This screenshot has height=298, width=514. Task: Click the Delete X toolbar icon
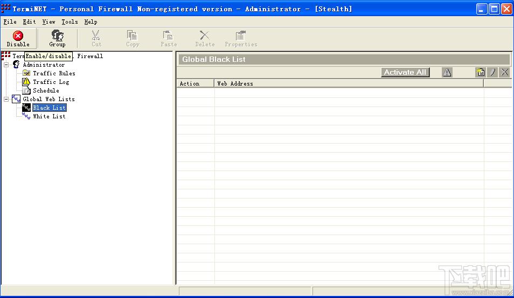[205, 35]
